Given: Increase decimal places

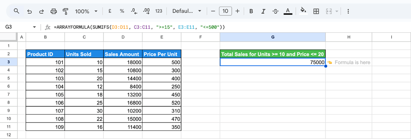Looking at the screenshot, I should 147,11.
